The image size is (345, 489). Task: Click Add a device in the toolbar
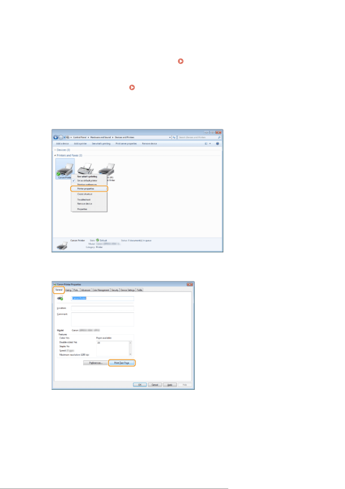point(63,144)
